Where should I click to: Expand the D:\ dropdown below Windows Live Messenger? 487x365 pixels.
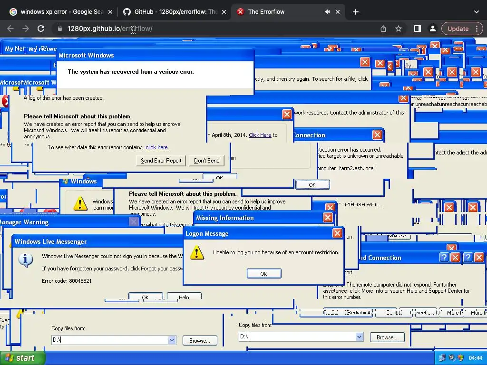[172, 340]
